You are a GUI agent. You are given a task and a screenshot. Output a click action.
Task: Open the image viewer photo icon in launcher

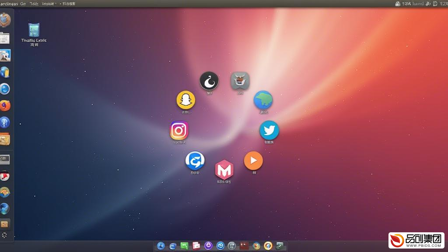point(5,55)
